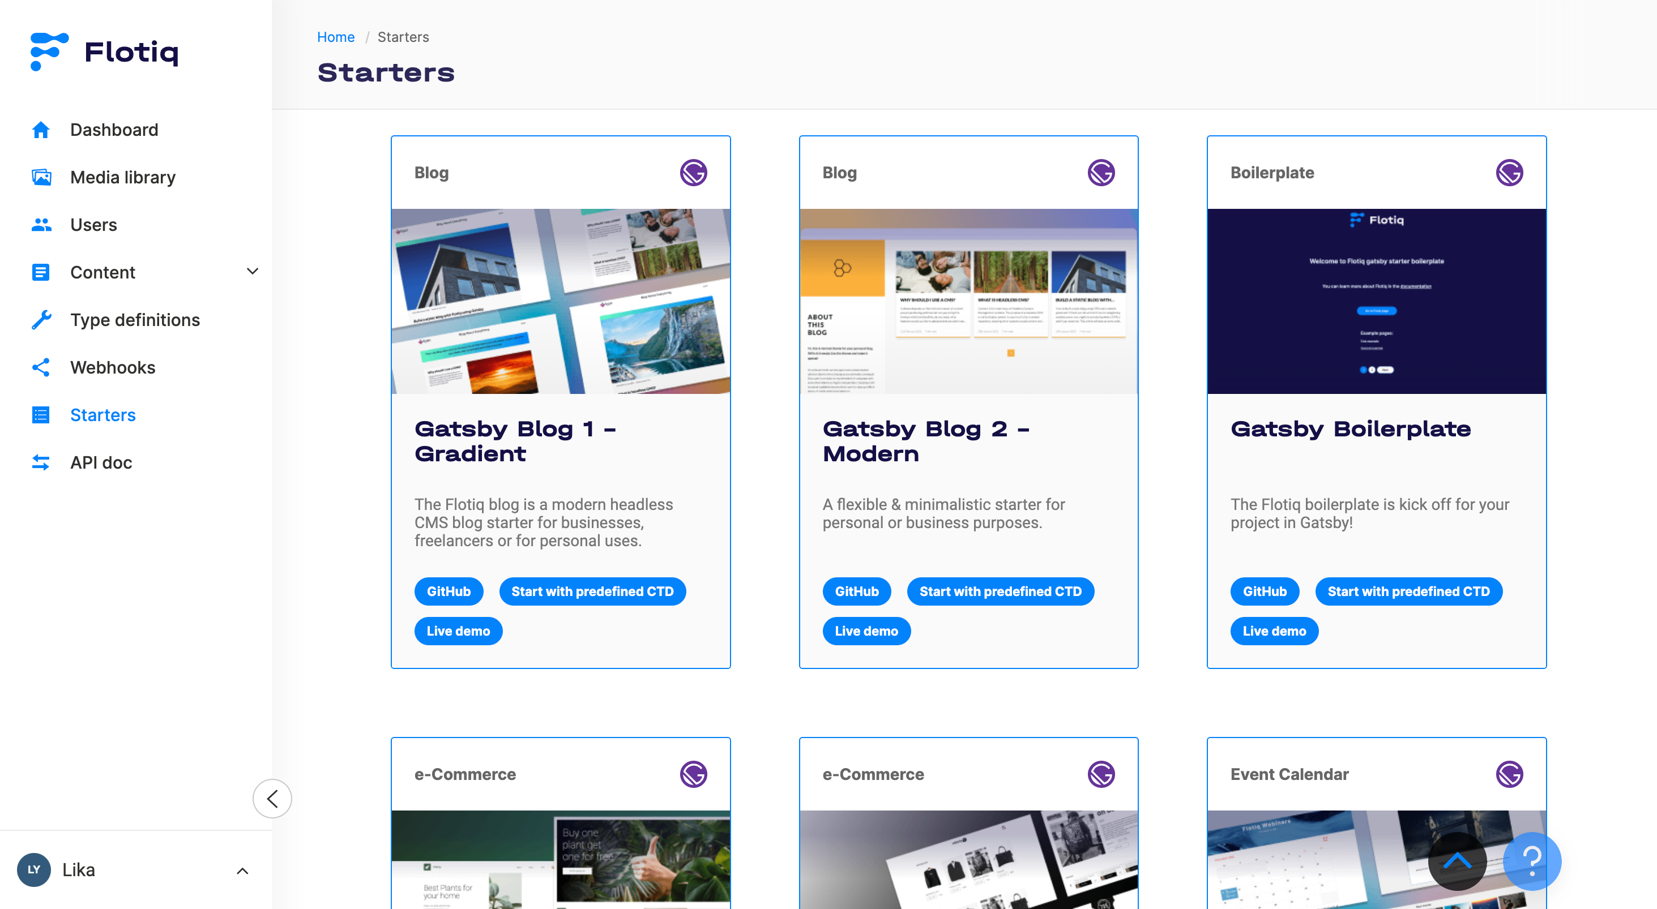1657x909 pixels.
Task: Click Gatsby Blog 1 Gradient preview image
Action: pyautogui.click(x=561, y=301)
